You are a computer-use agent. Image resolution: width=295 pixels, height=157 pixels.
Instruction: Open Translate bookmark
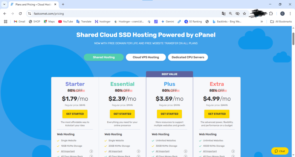(x=84, y=22)
